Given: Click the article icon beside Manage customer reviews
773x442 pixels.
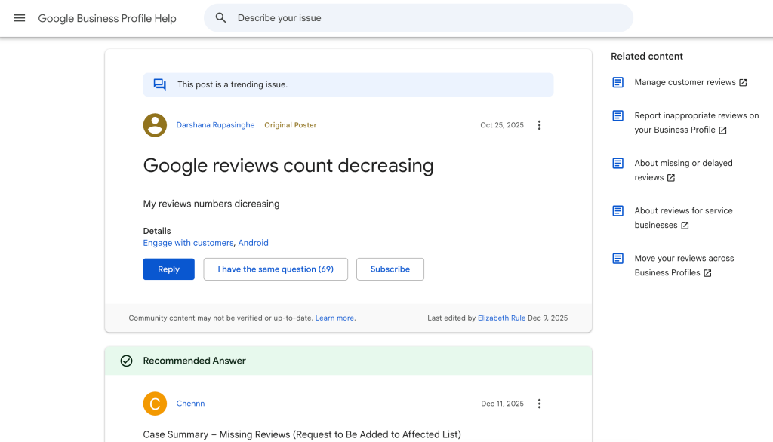Looking at the screenshot, I should (x=618, y=82).
